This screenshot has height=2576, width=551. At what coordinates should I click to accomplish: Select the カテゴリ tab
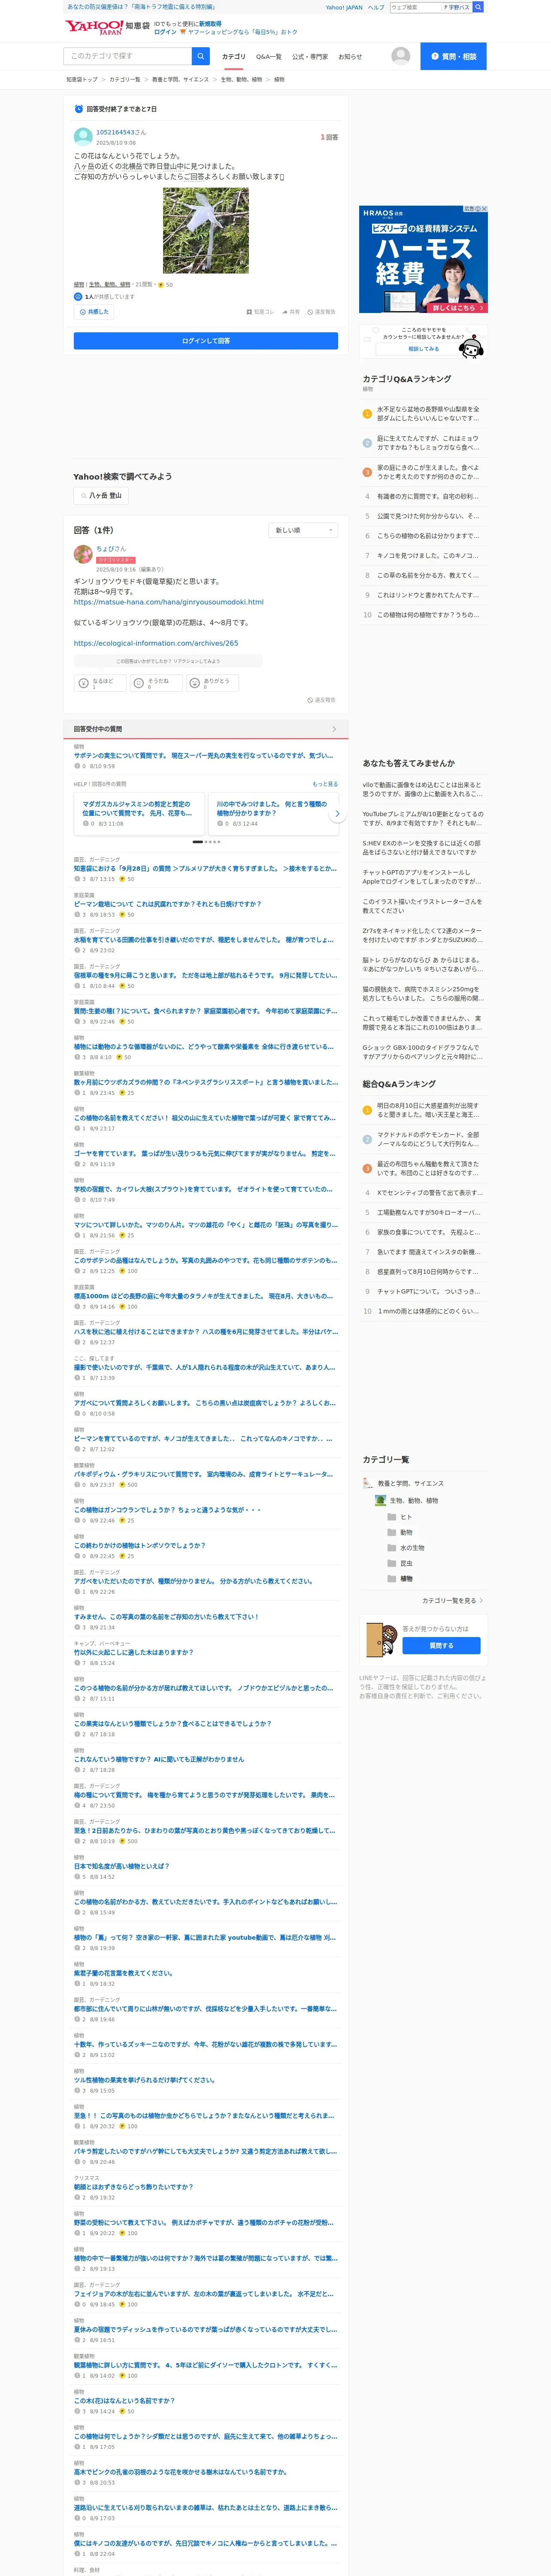[233, 57]
